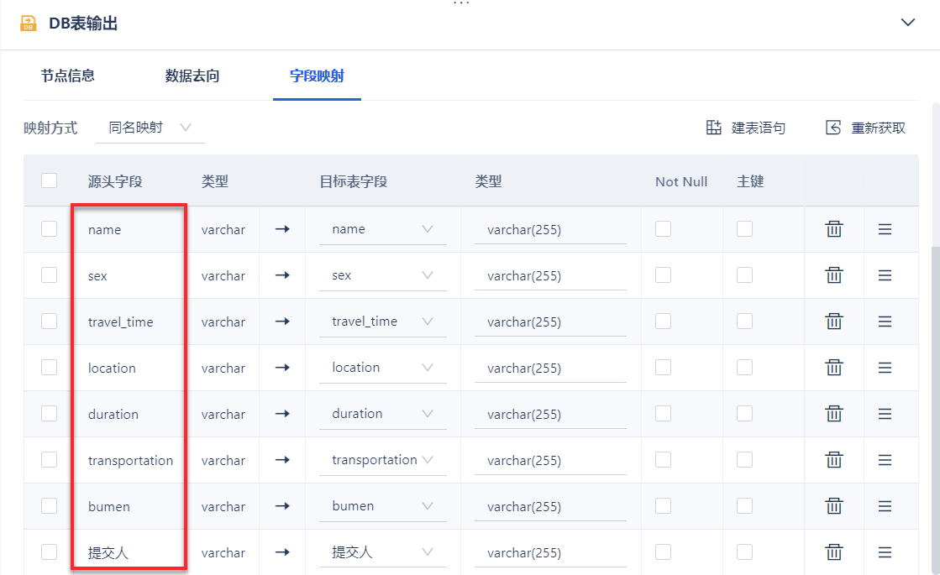Click source field 提交人 text
This screenshot has height=575, width=940.
coord(108,553)
